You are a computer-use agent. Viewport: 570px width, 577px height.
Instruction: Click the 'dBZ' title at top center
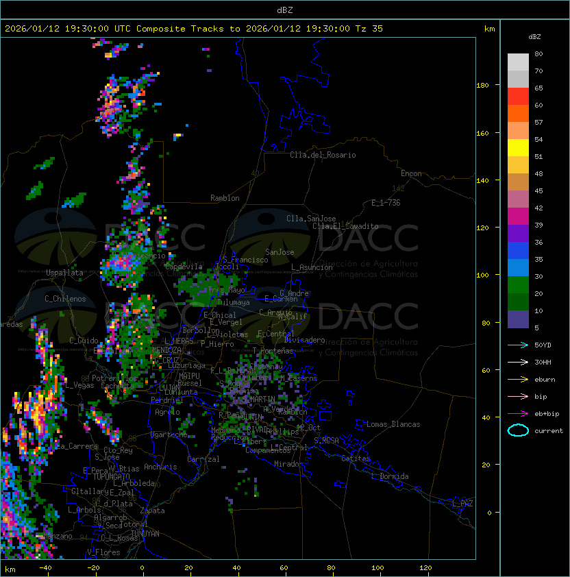285,10
